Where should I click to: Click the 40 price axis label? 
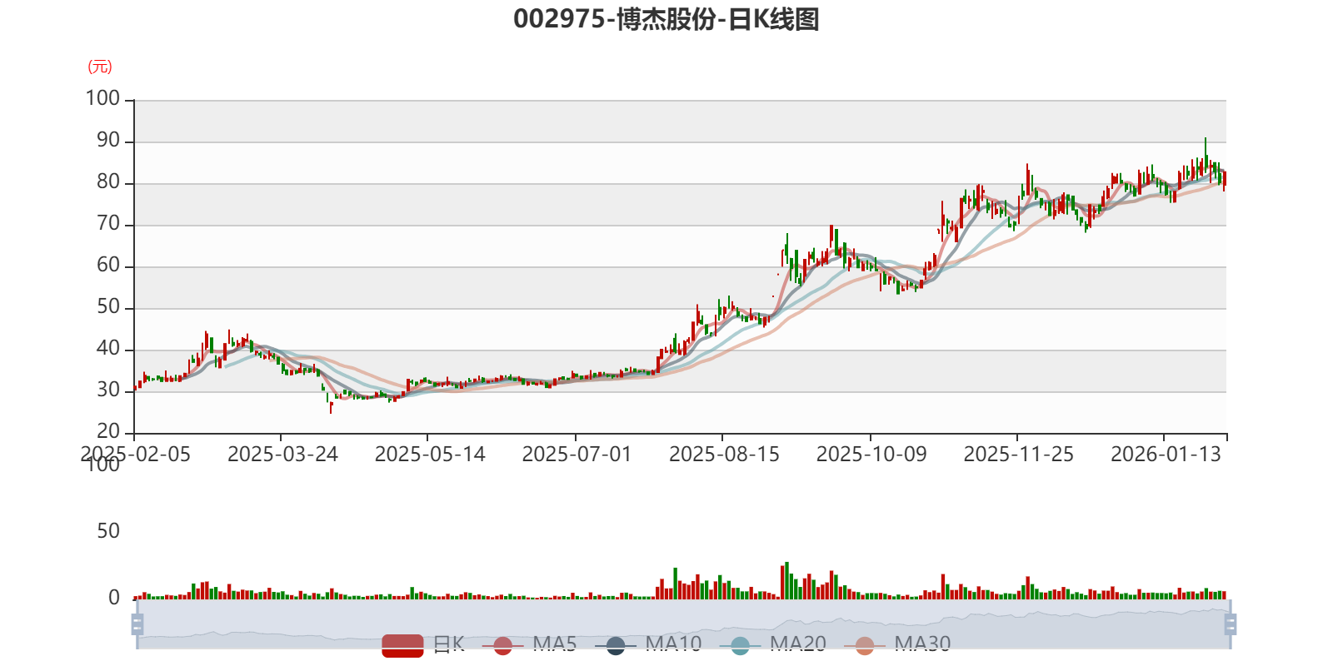(x=108, y=348)
